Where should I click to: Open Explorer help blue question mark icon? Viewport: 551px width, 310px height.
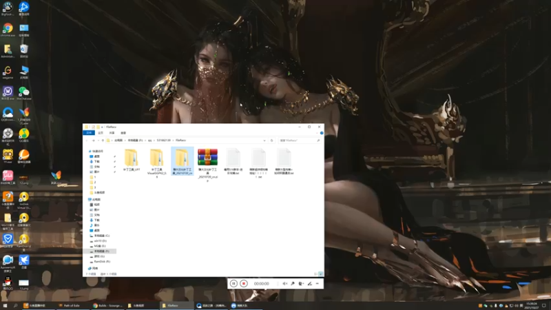(x=322, y=133)
